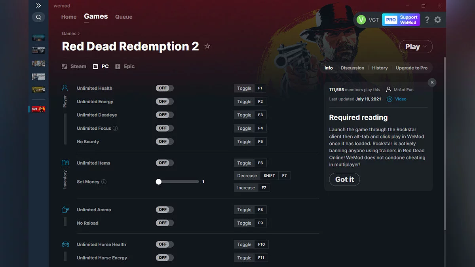Select the Steam platform icon
Image resolution: width=475 pixels, height=267 pixels.
pos(64,66)
